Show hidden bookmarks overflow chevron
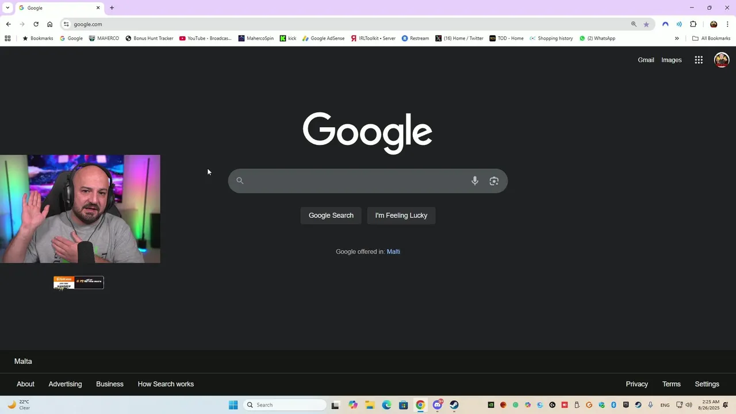 [677, 39]
